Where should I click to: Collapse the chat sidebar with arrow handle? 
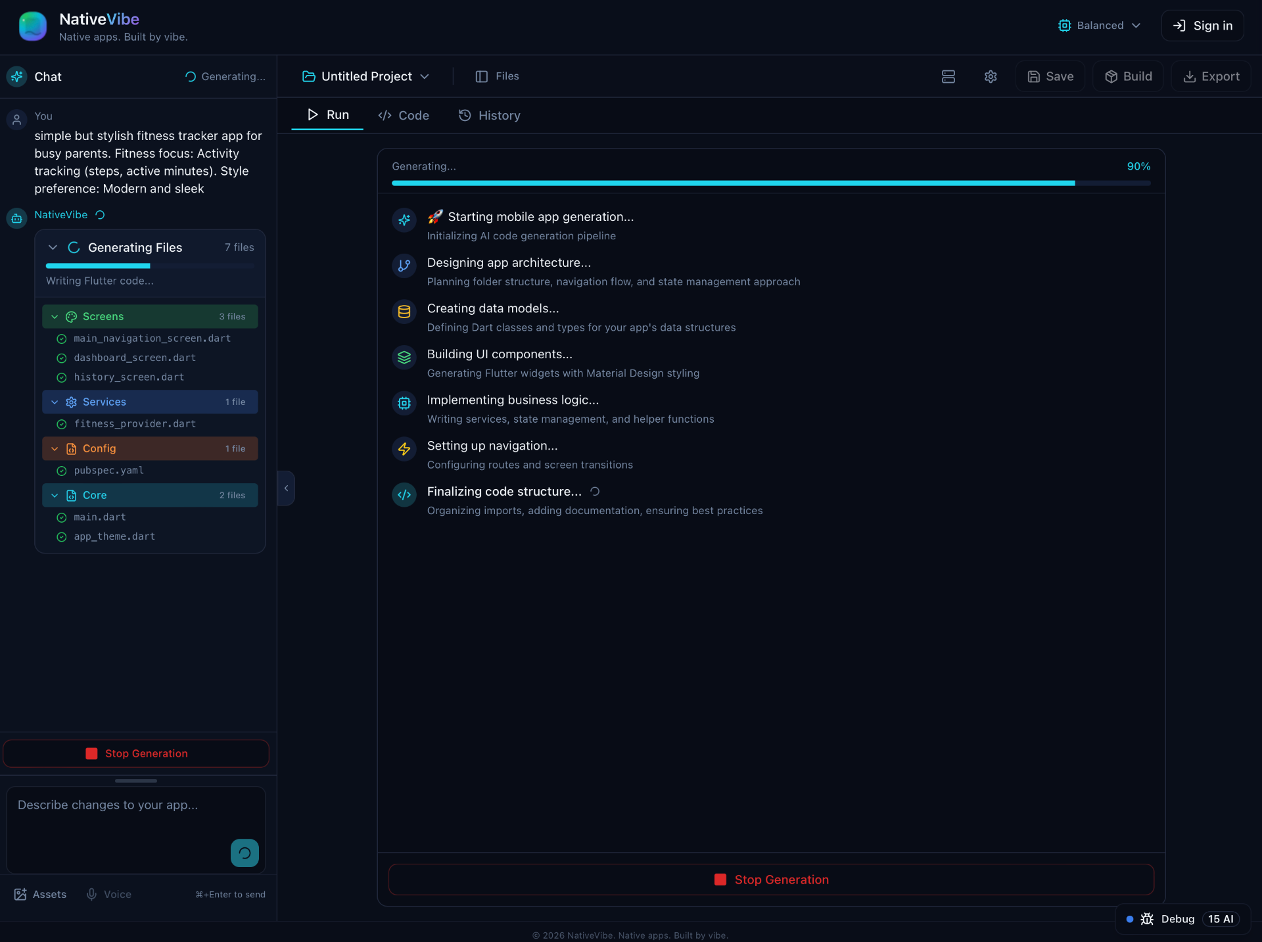point(286,488)
